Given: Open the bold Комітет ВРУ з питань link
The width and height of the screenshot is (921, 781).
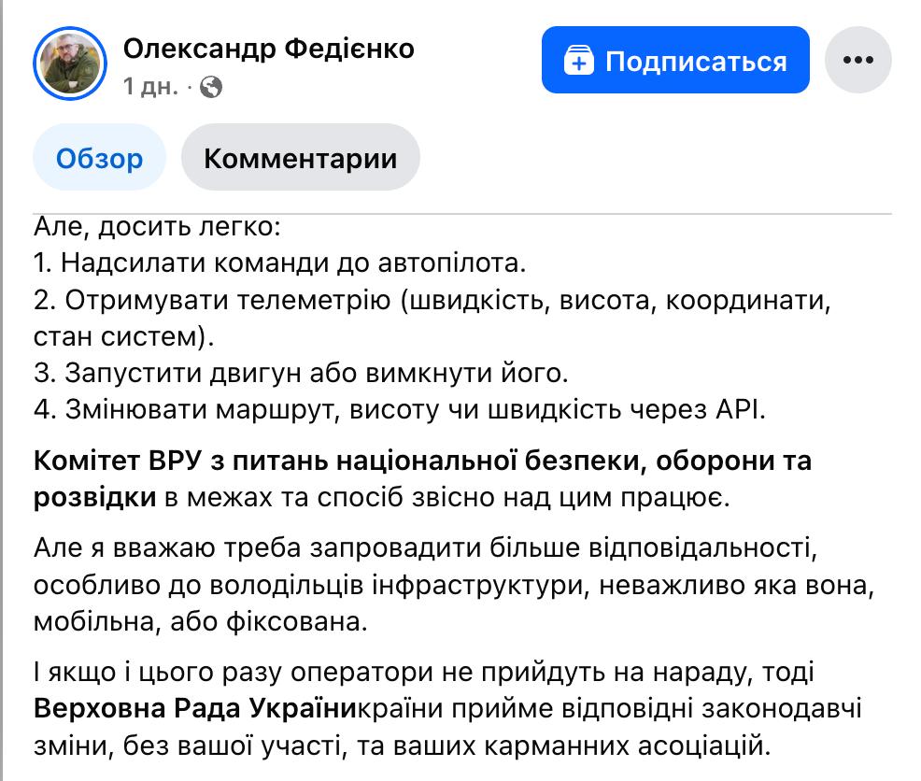Looking at the screenshot, I should tap(422, 461).
